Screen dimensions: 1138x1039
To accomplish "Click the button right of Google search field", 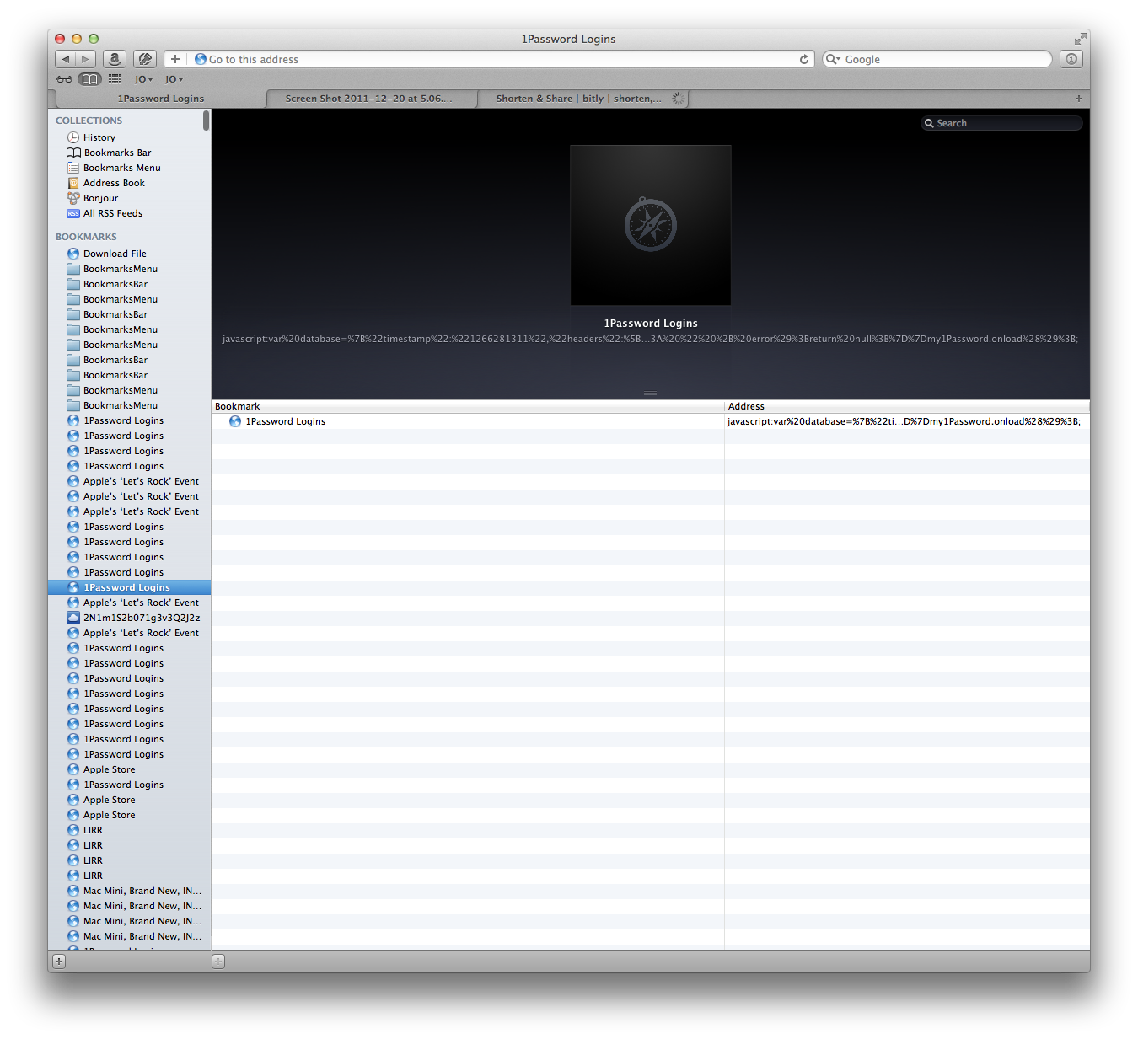I will pos(1071,59).
